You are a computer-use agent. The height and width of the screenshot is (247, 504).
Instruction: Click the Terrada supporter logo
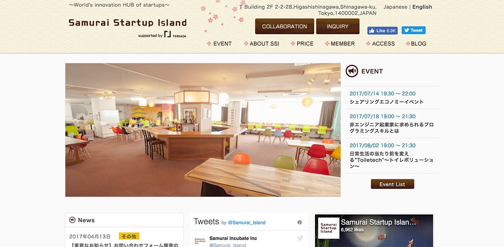point(175,35)
